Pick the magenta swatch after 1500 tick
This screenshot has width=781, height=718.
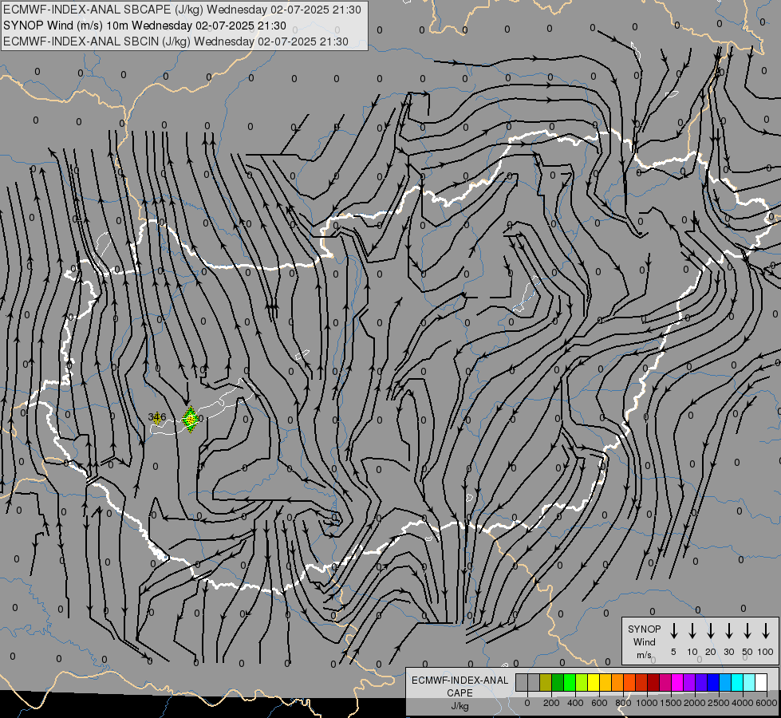click(677, 682)
